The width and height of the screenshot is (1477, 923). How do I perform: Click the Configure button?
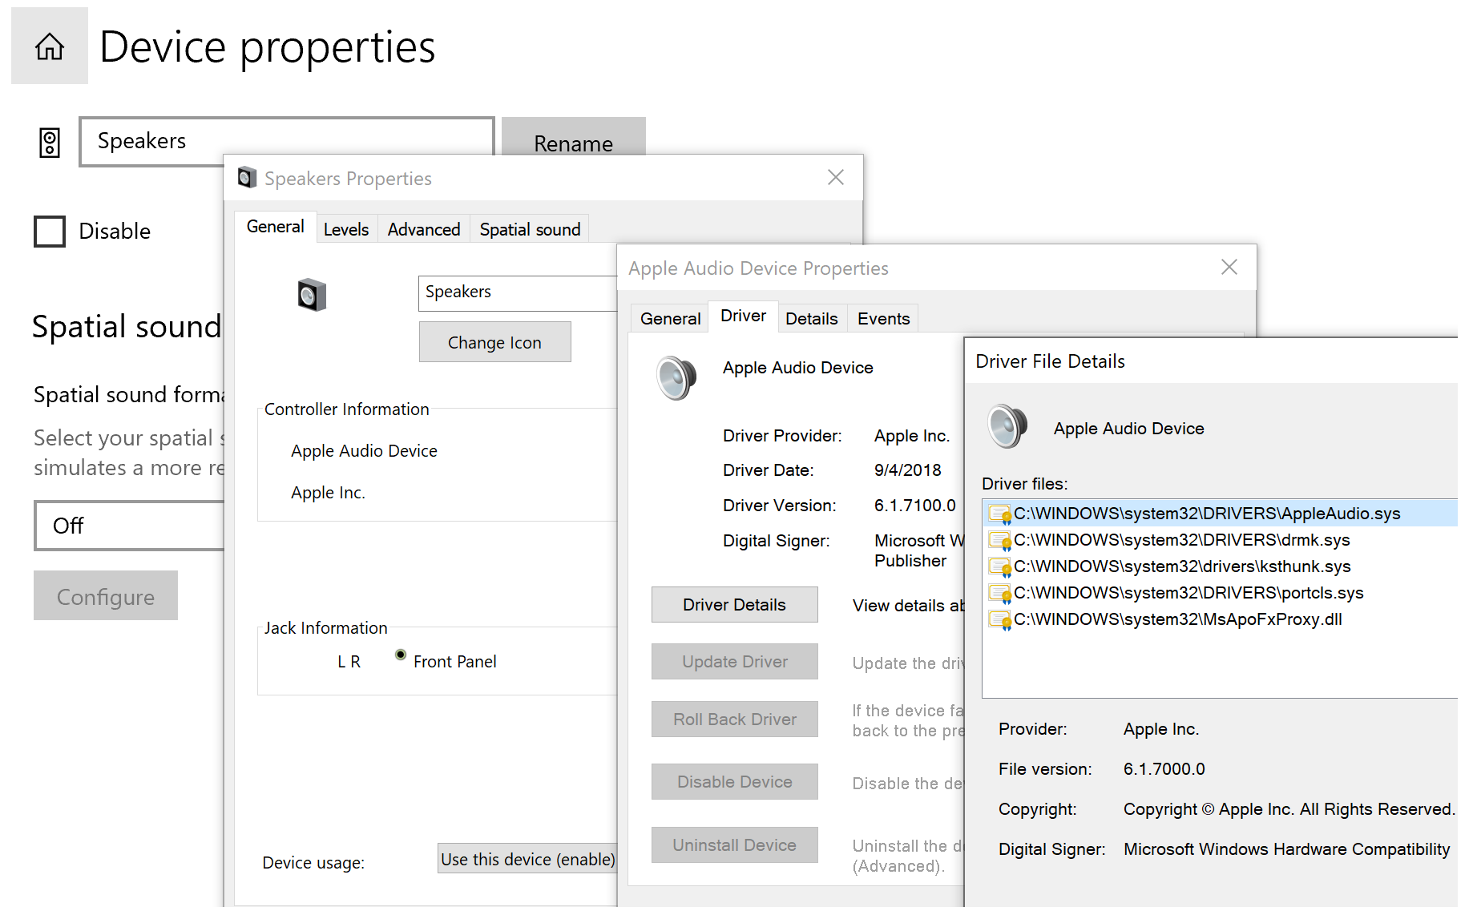[x=106, y=596]
